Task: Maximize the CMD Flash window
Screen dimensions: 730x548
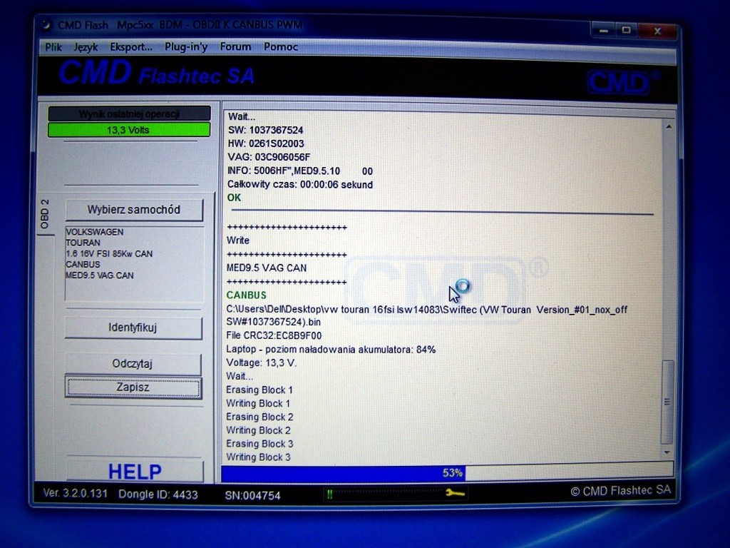Action: (x=626, y=30)
